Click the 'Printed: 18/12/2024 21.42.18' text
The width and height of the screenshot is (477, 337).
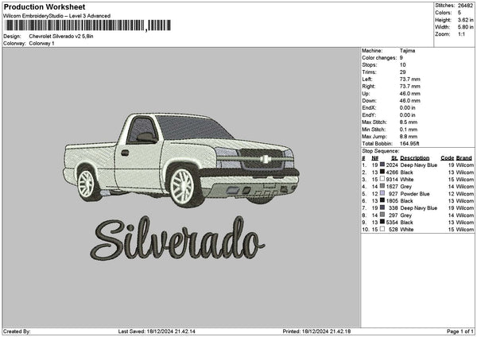(x=316, y=331)
